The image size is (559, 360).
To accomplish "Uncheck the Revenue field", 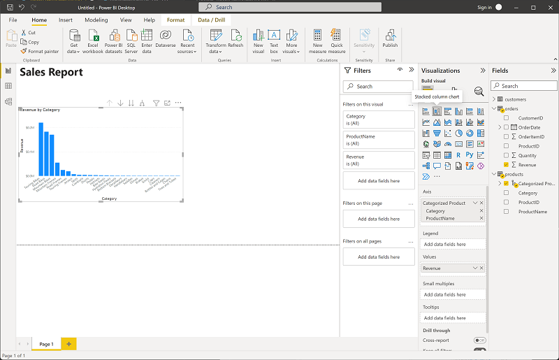I will 506,164.
